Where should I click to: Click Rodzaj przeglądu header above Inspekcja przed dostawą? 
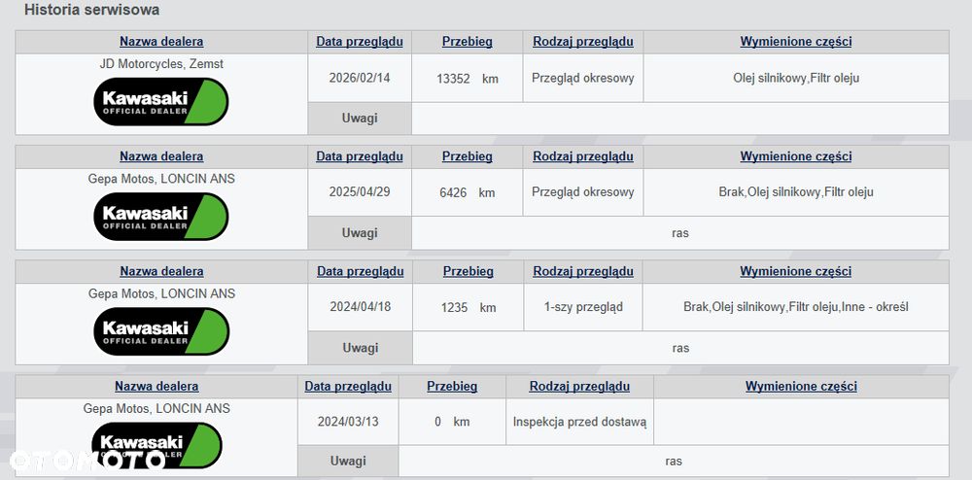point(579,386)
